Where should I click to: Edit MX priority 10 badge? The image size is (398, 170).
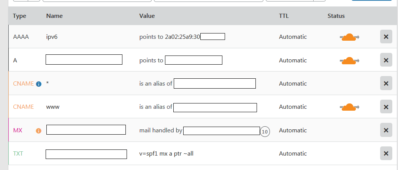pos(265,132)
